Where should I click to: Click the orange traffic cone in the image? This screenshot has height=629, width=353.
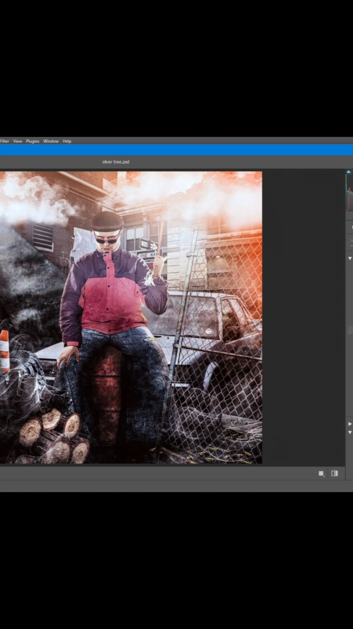click(4, 352)
